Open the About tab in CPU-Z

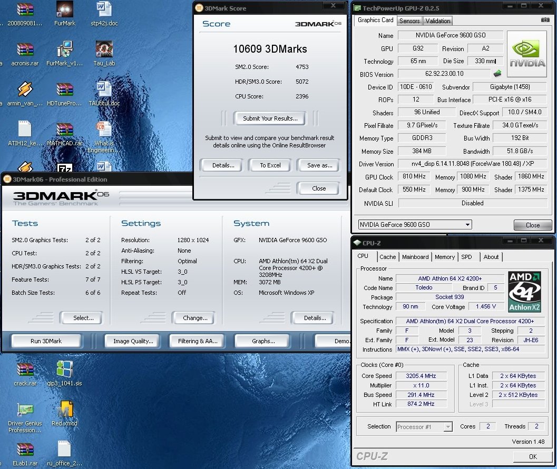pos(491,257)
